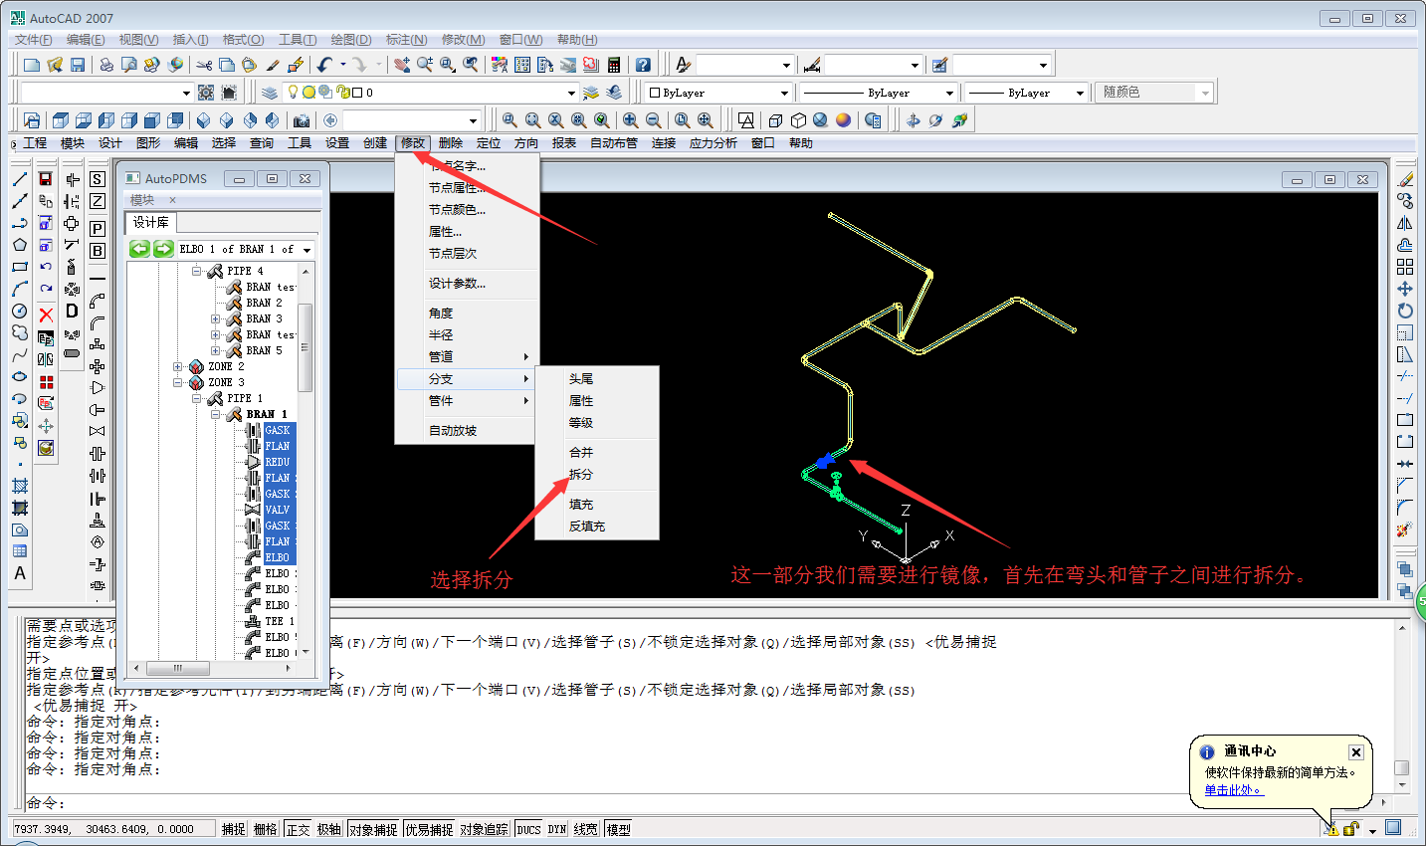Select the Line draw tool

[19, 179]
